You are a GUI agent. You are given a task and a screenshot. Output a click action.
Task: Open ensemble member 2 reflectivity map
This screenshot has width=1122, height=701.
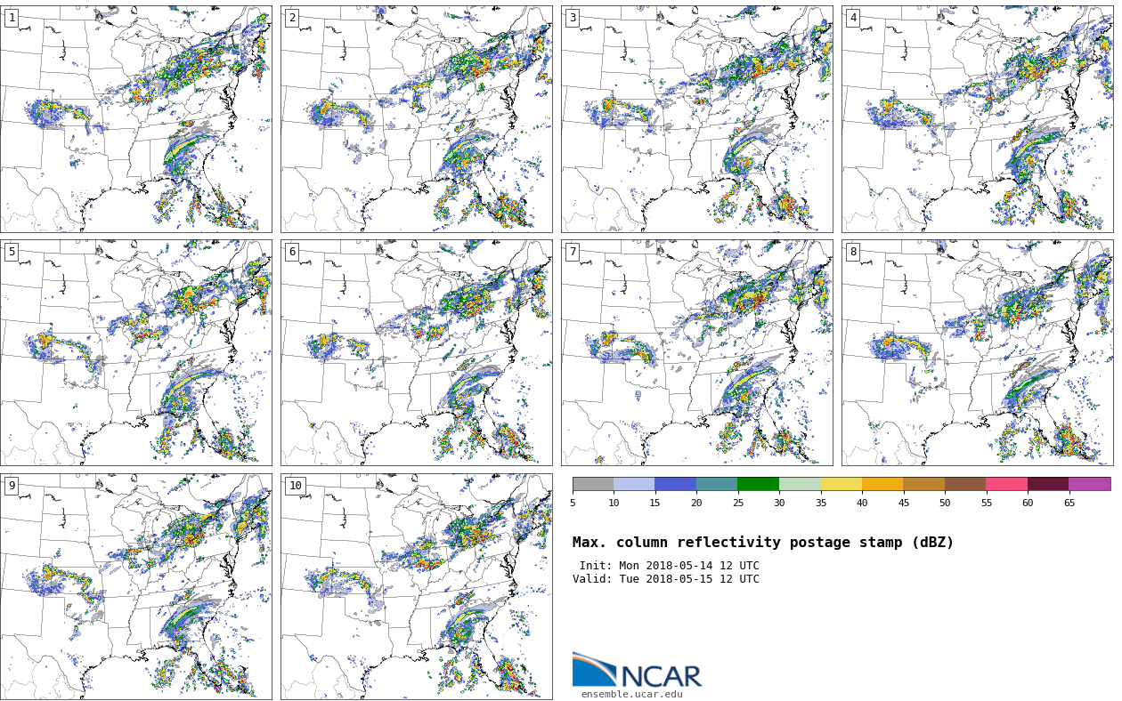click(x=416, y=119)
